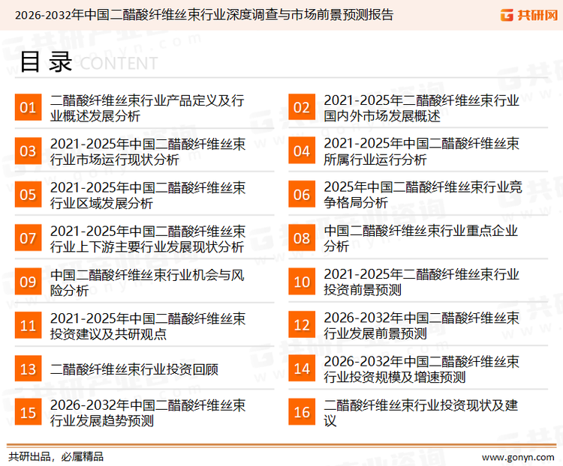This screenshot has width=563, height=466.
Task: Open chapter 行业投资规模及增速预测
Action: coord(422,369)
